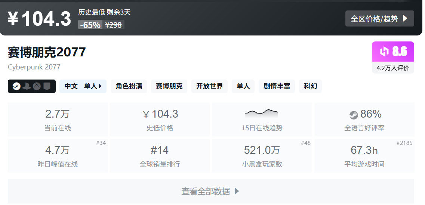The height and width of the screenshot is (205, 425).
Task: Click the 全球销量排行 #14 stat card
Action: (x=160, y=156)
